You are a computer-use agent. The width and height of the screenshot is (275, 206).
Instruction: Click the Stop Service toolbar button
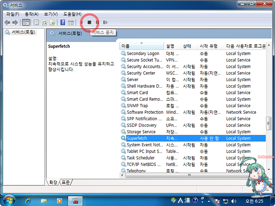point(89,22)
